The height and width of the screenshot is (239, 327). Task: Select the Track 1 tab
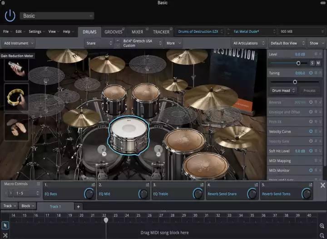coord(55,207)
